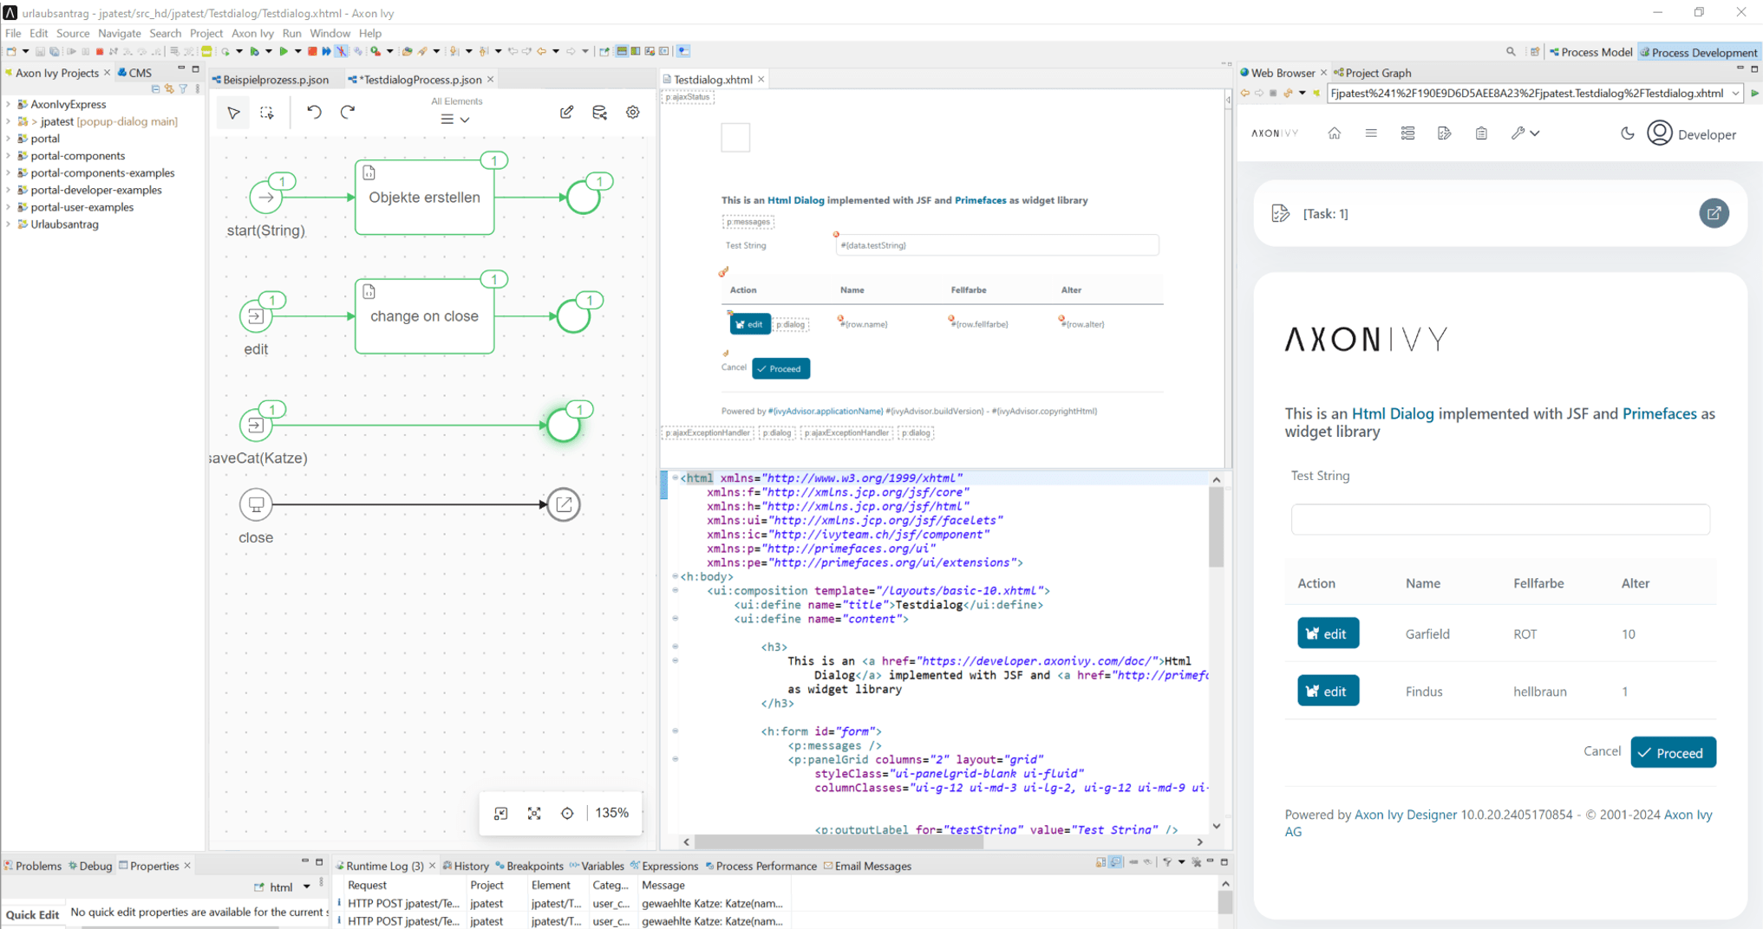Click the Proceed button in web browser
This screenshot has height=929, width=1763.
pyautogui.click(x=1672, y=752)
